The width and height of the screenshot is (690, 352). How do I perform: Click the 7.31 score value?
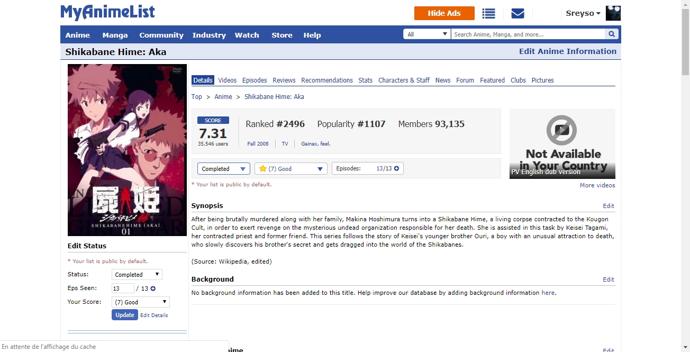pyautogui.click(x=213, y=133)
